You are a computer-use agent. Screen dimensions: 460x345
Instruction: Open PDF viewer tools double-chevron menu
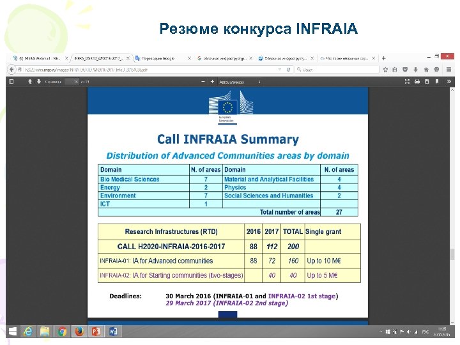coord(449,82)
